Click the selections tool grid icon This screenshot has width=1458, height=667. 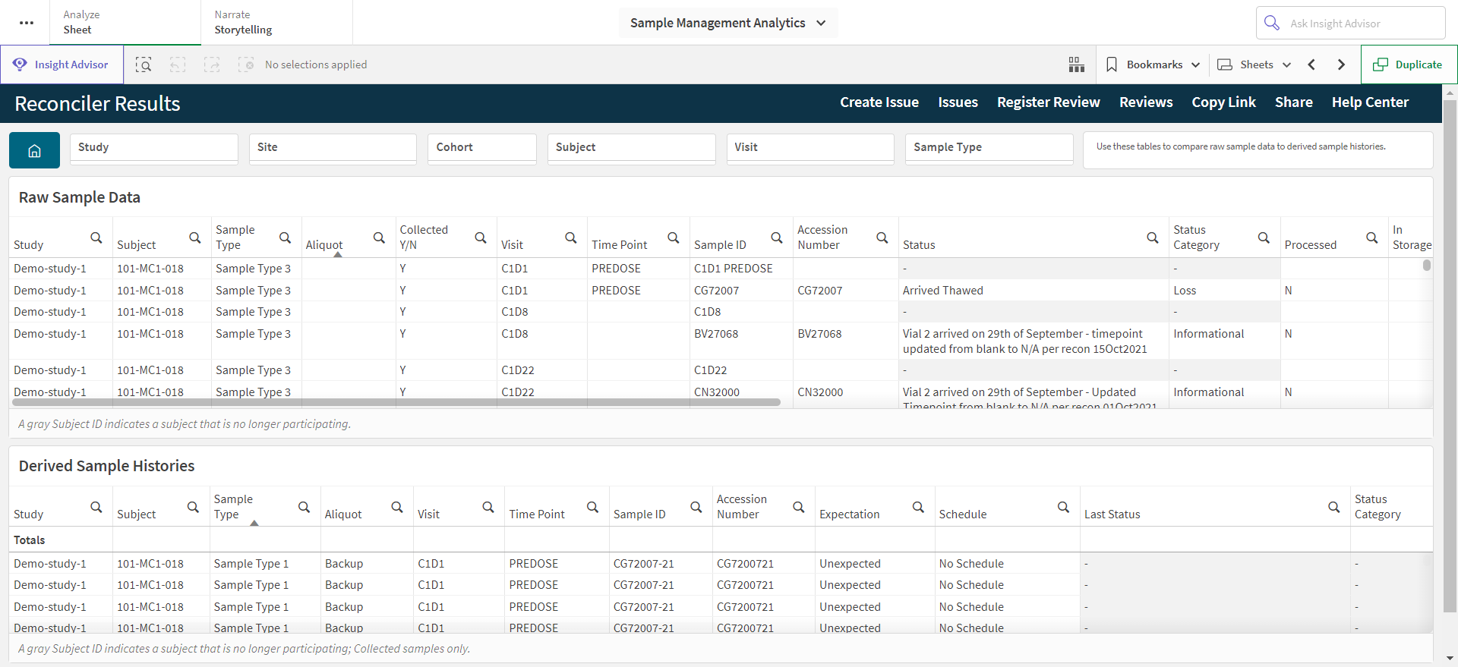pos(1076,64)
